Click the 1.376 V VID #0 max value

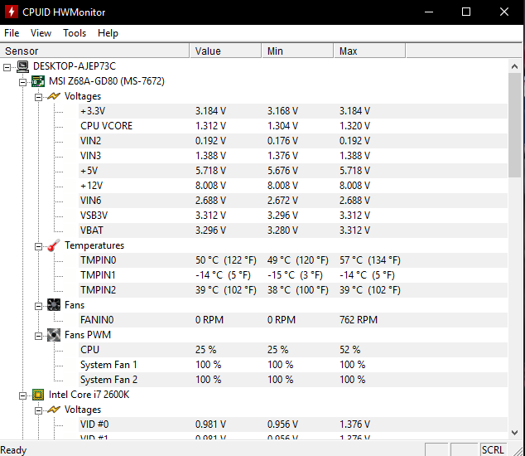354,424
